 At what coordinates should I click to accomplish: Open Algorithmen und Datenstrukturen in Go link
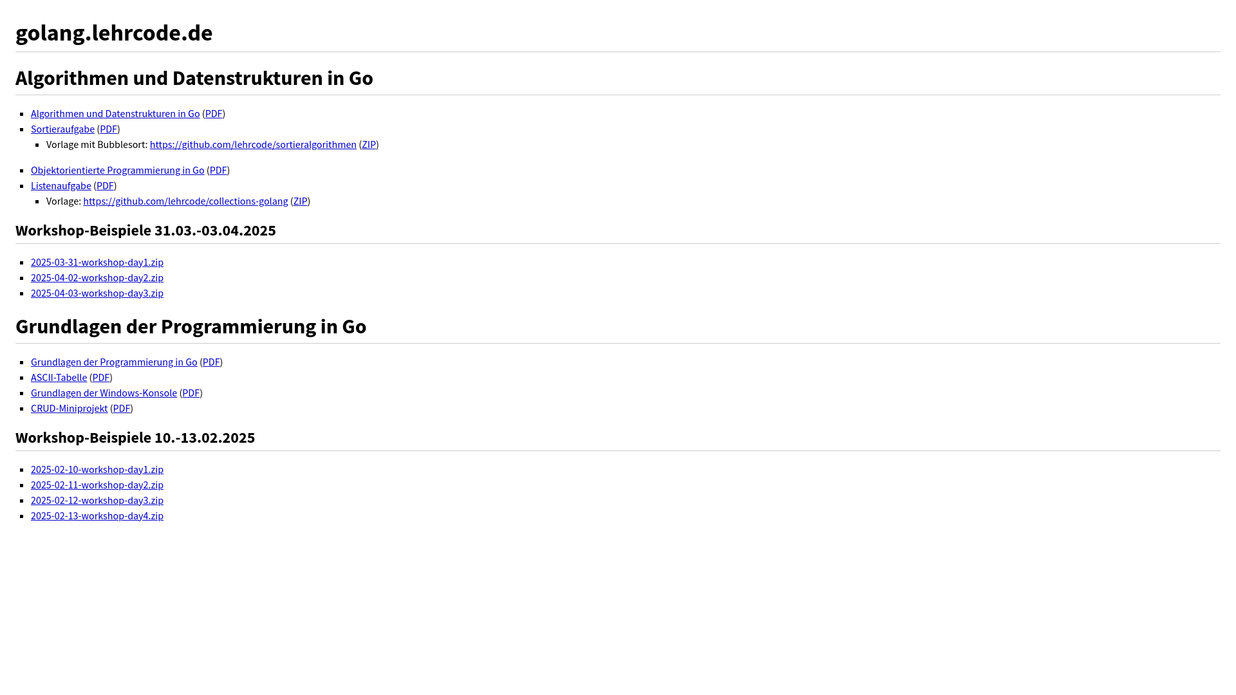[x=115, y=113]
